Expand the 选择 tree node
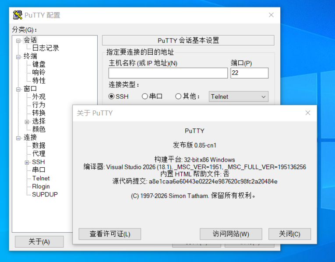The image size is (335, 262). point(27,122)
